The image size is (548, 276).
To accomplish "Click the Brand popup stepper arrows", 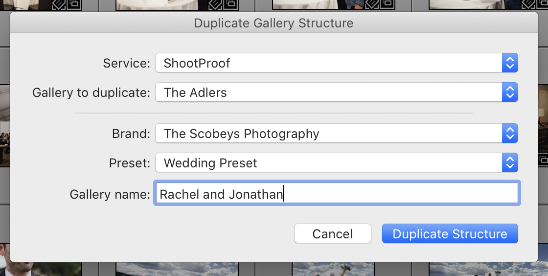I will (510, 133).
